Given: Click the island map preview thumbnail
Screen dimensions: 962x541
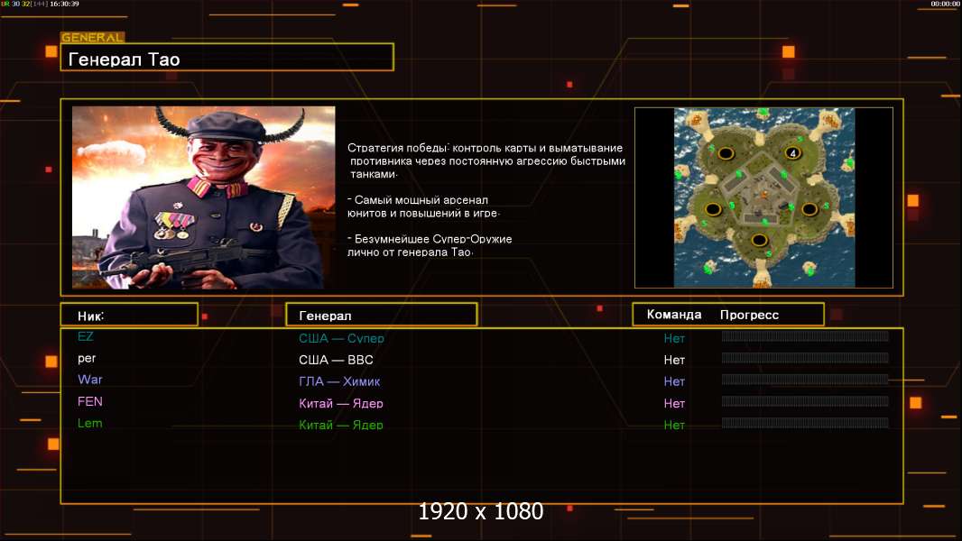Looking at the screenshot, I should (763, 197).
